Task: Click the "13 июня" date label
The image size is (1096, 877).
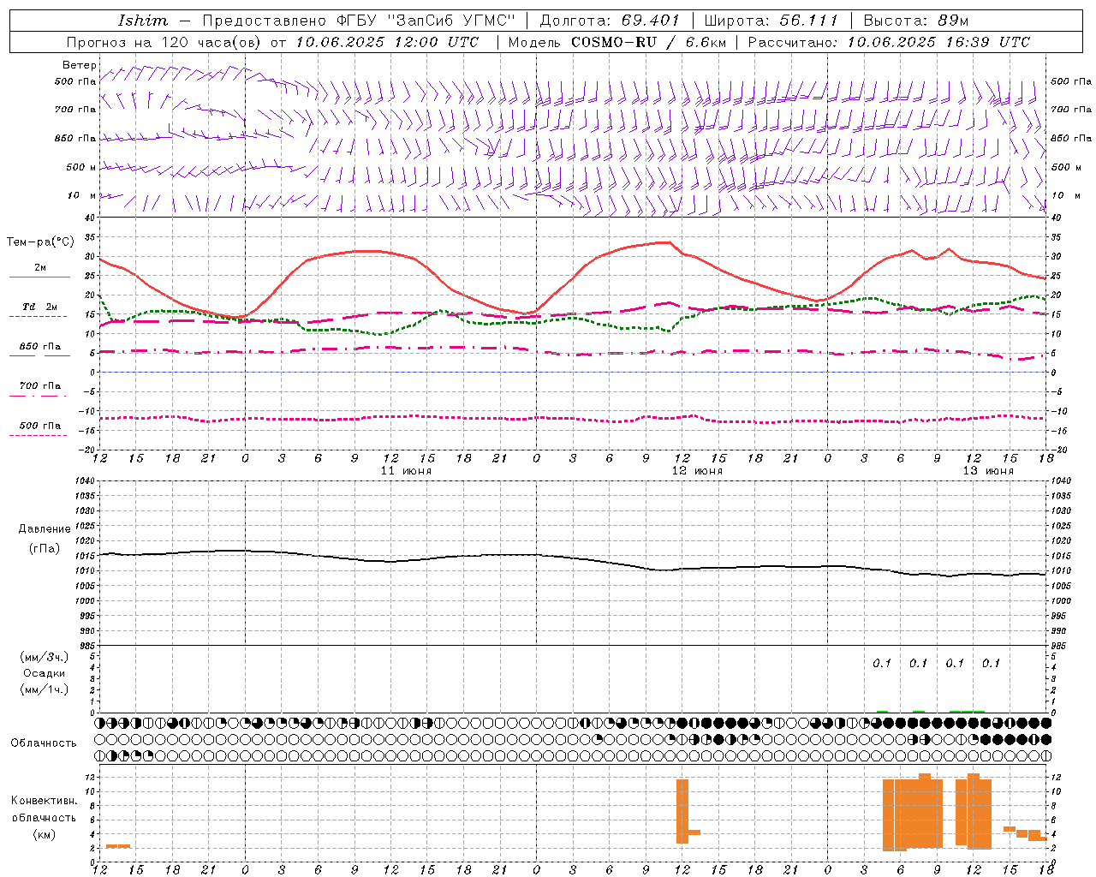Action: [x=988, y=471]
